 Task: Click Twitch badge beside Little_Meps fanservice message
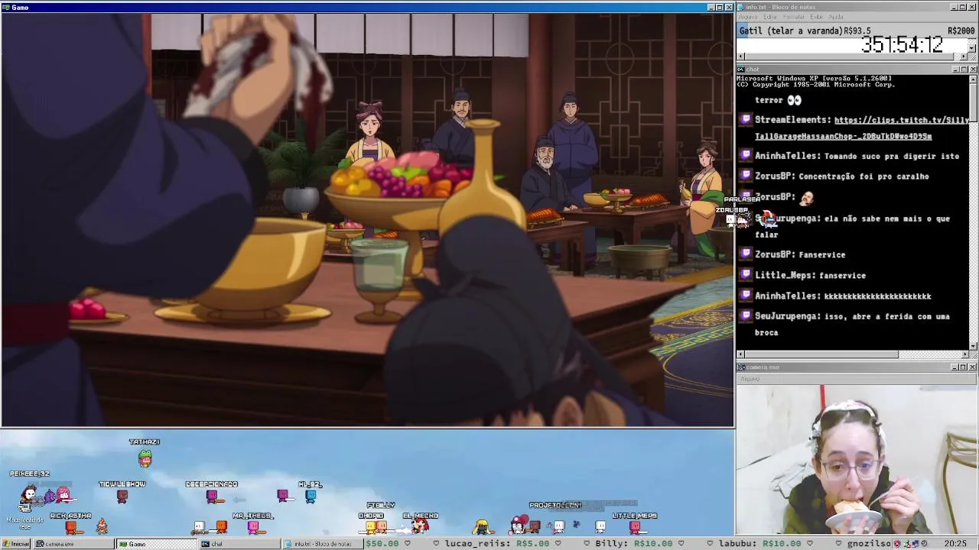click(x=746, y=275)
